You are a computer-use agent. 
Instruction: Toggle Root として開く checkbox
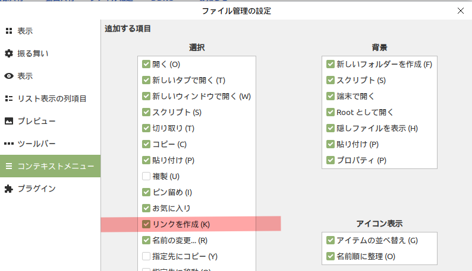(331, 112)
